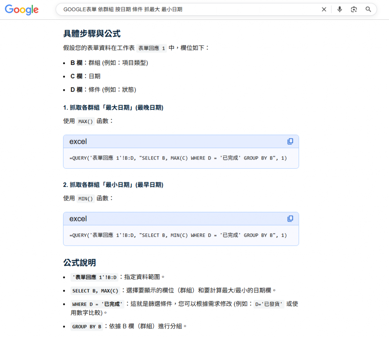Image resolution: width=389 pixels, height=338 pixels.
Task: Click inline code SELECT B, MAX(C)
Action: (x=95, y=291)
